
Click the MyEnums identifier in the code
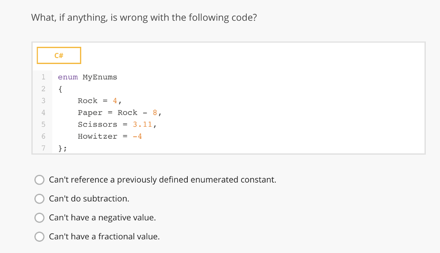100,77
